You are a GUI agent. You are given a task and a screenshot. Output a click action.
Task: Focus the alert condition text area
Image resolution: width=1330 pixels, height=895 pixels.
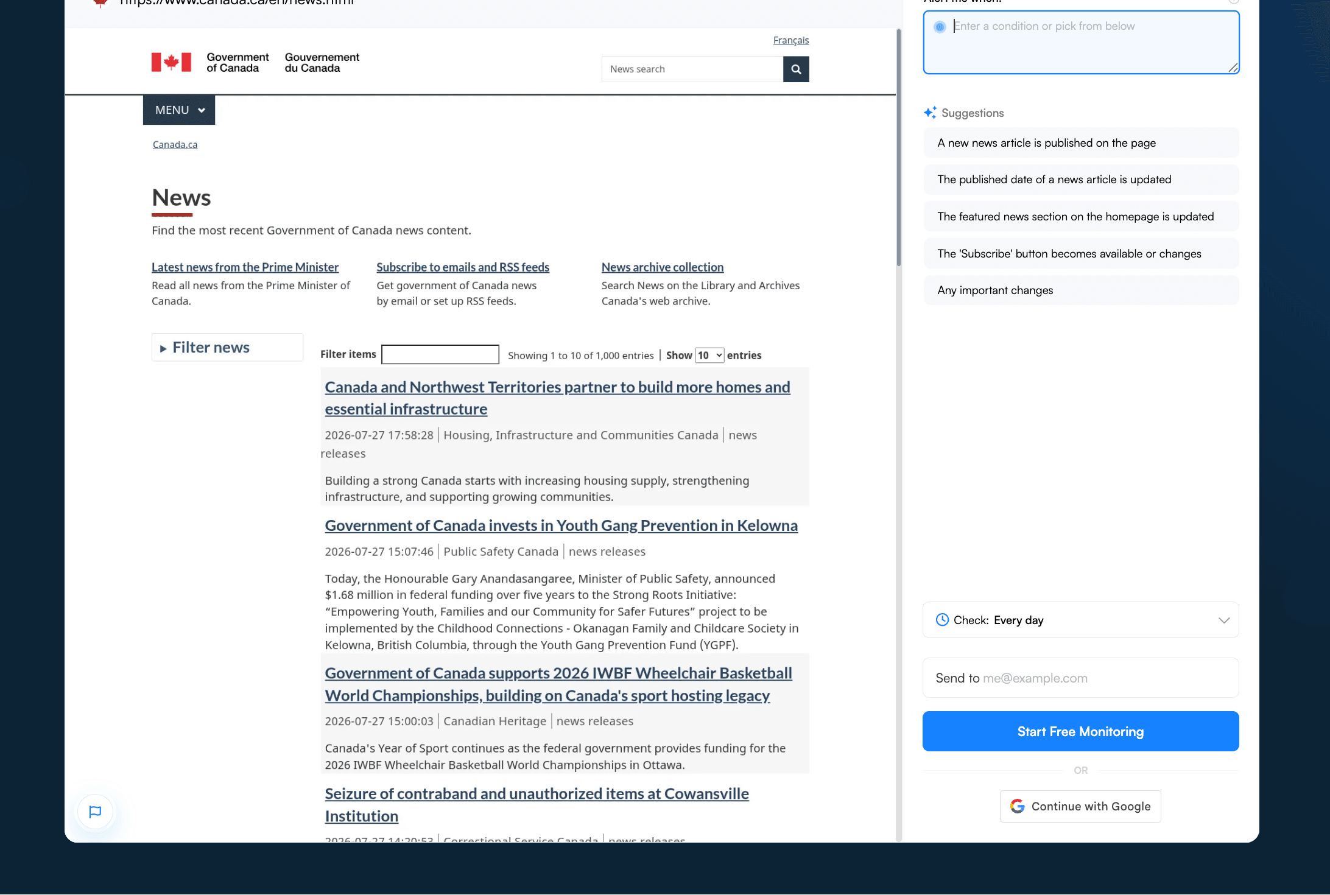1080,43
